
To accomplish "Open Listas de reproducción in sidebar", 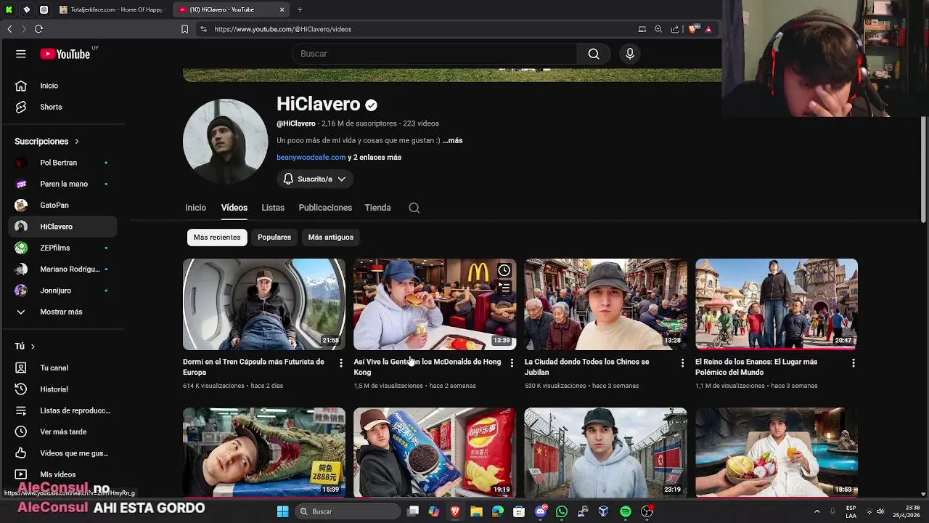I will tap(62, 410).
